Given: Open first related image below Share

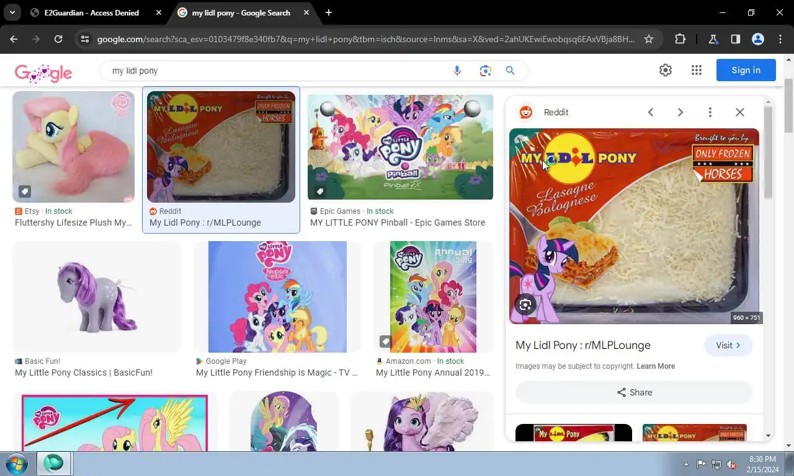Looking at the screenshot, I should click(x=574, y=433).
